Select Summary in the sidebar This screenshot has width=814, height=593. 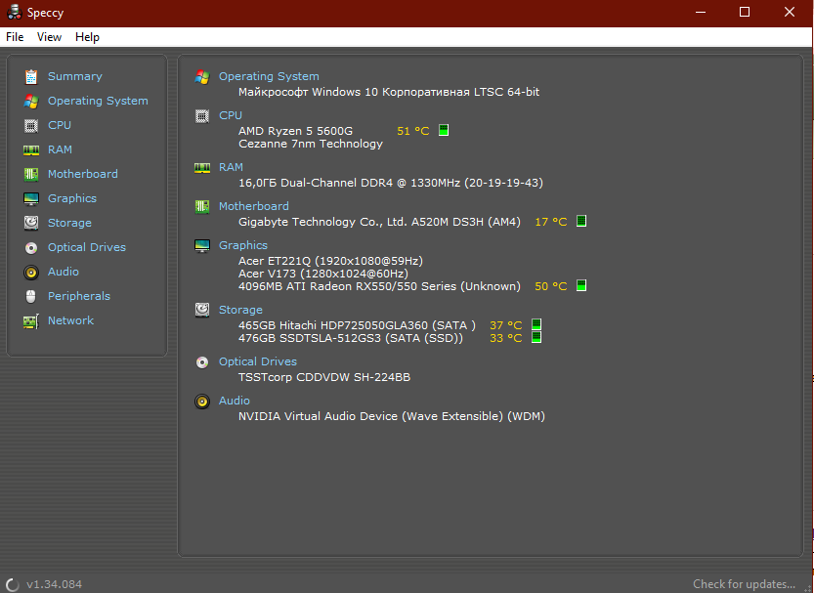[74, 76]
